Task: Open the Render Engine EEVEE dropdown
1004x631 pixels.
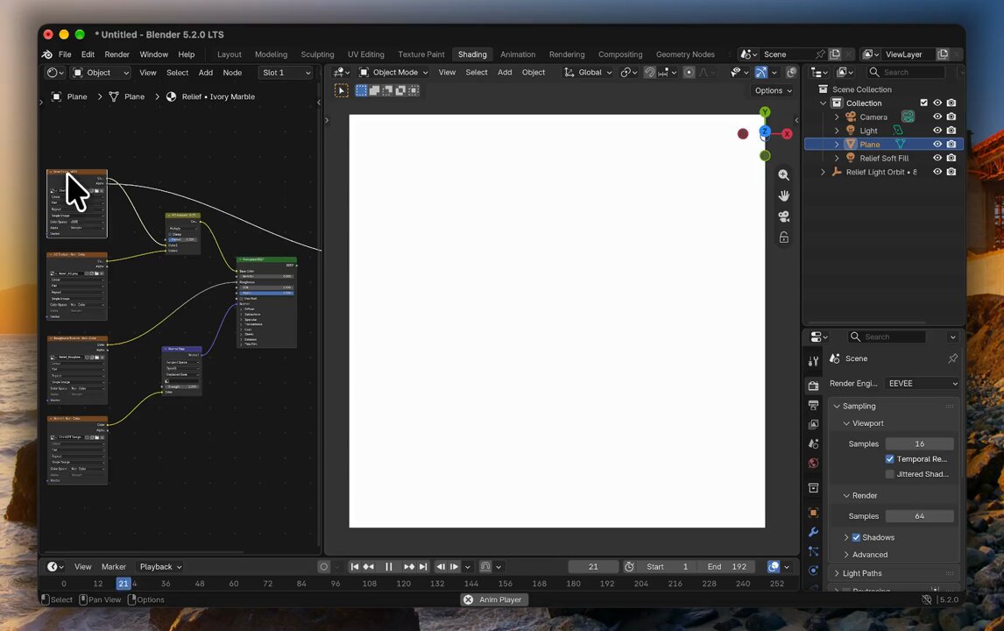Action: 922,383
